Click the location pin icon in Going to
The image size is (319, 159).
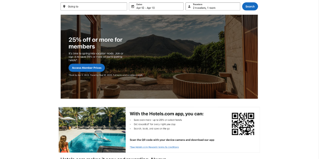point(64,6)
